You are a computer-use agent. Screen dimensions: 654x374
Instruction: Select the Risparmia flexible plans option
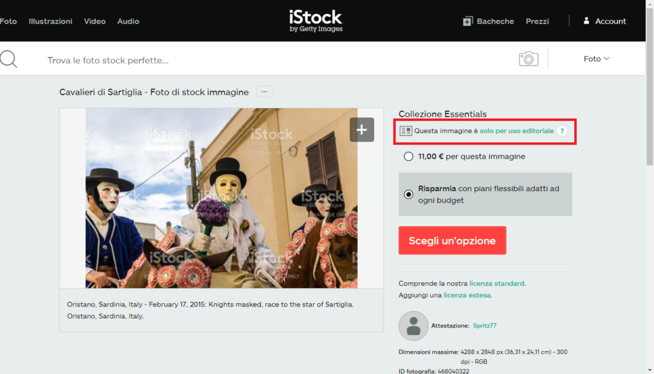pos(409,194)
